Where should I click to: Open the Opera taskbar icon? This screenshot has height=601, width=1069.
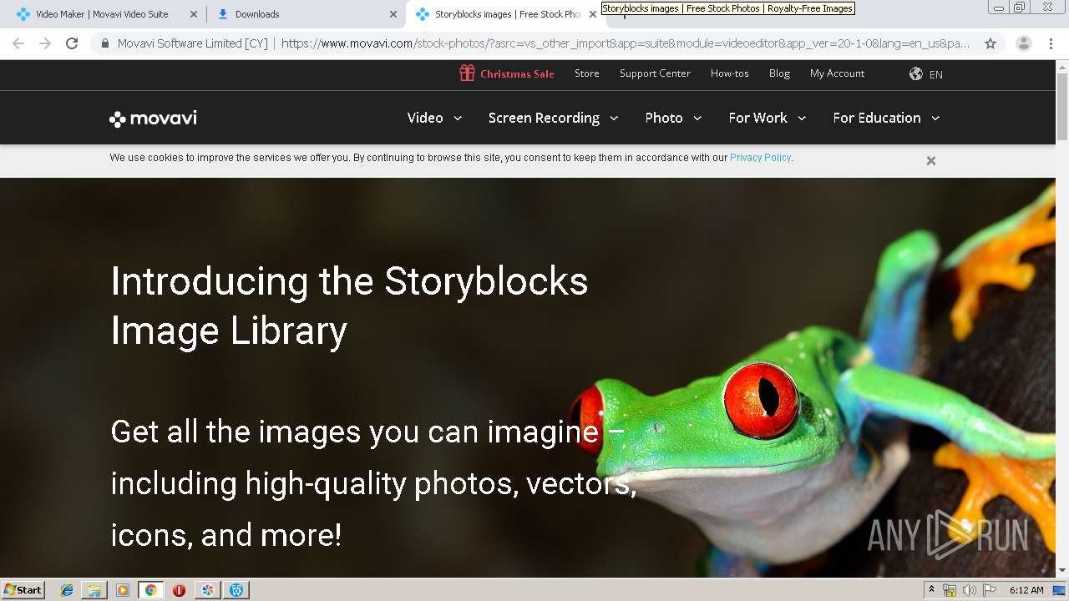(x=179, y=590)
